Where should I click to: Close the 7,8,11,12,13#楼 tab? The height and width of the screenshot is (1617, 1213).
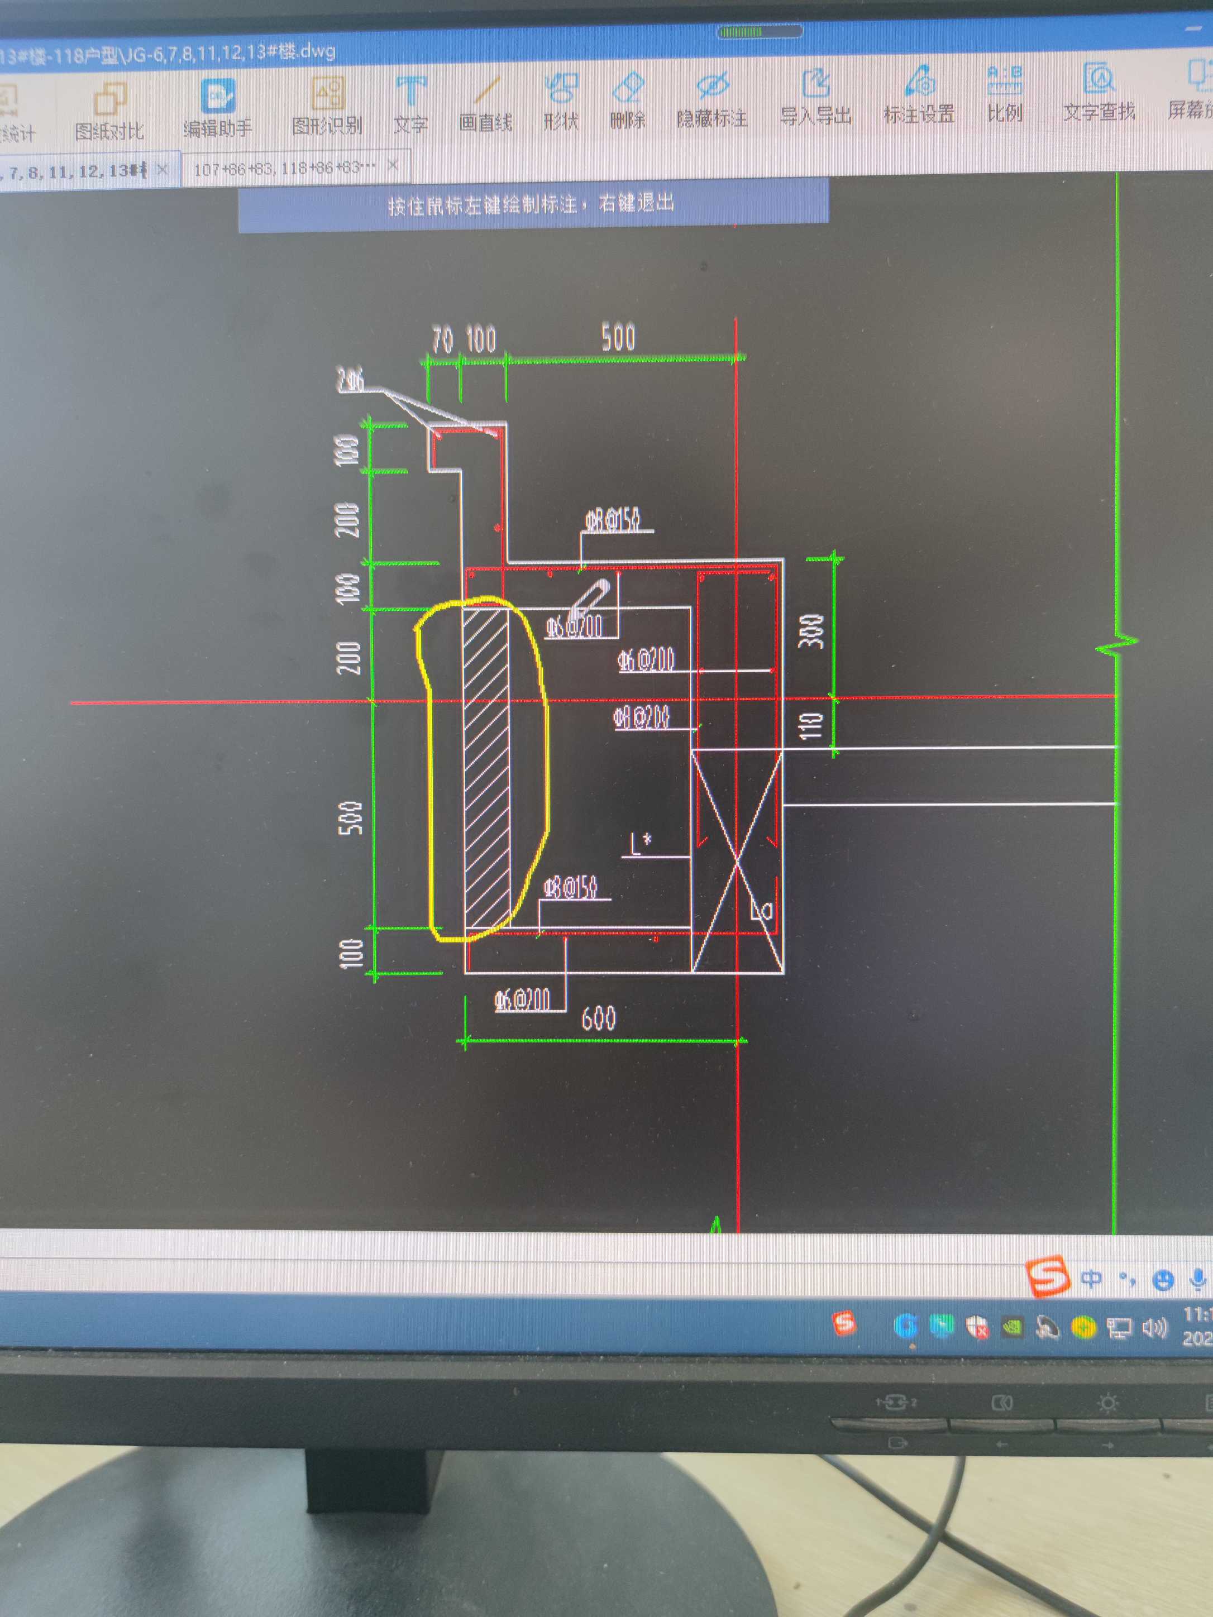point(163,170)
